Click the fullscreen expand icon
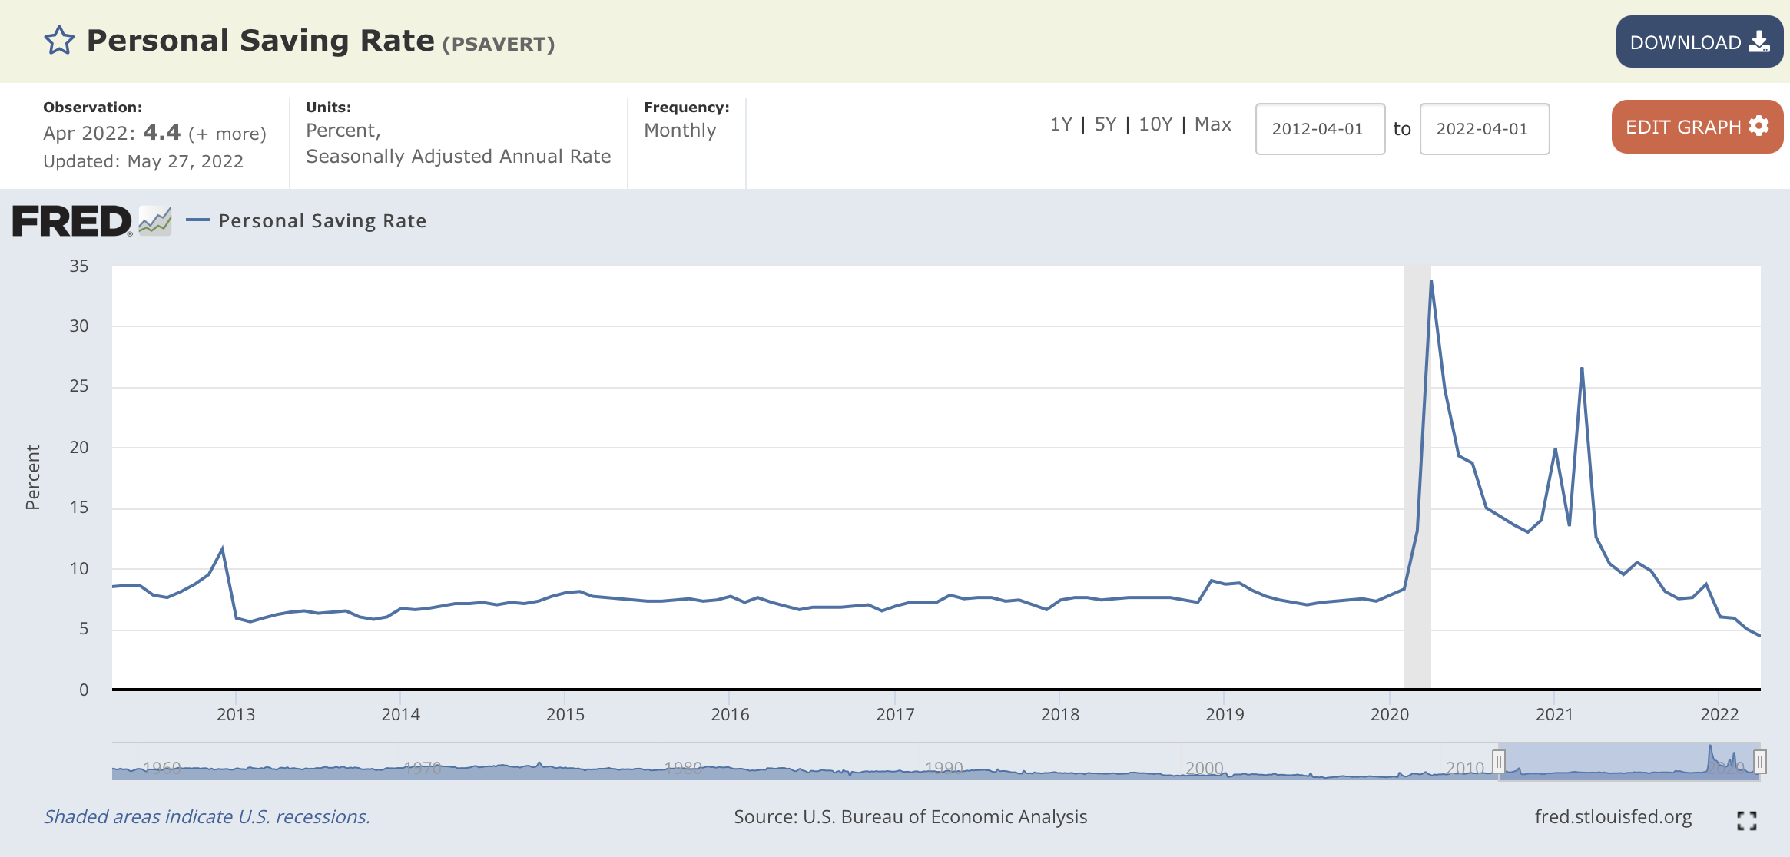The height and width of the screenshot is (857, 1790). point(1746,821)
